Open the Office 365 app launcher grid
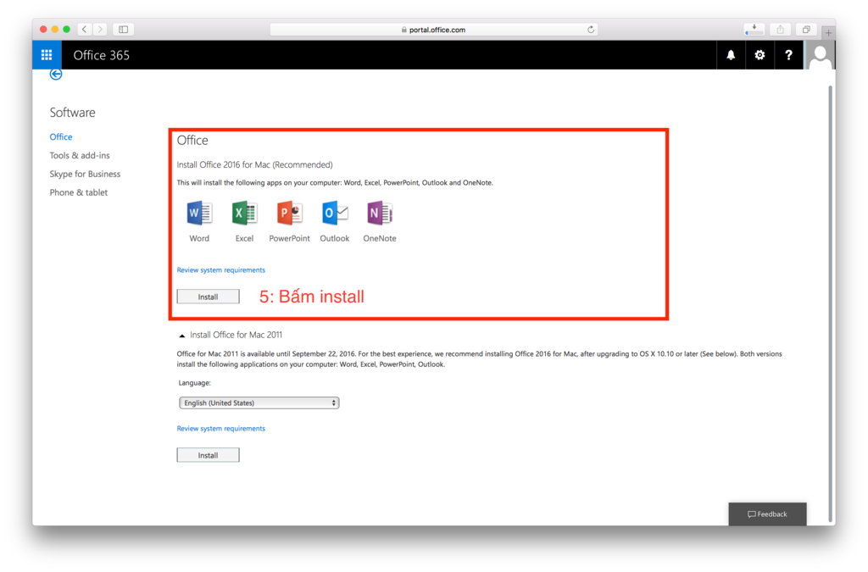 coord(47,55)
